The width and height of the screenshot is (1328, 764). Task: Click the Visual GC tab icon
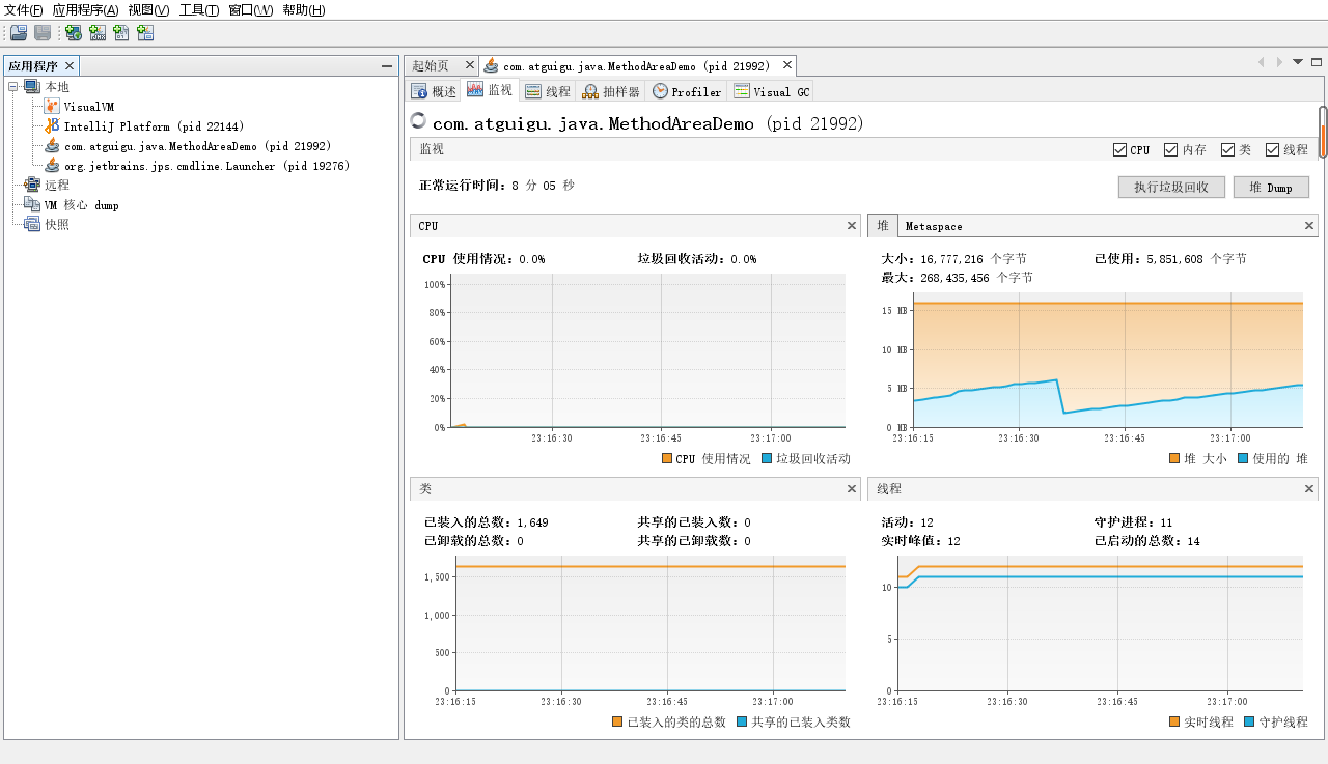click(x=741, y=91)
